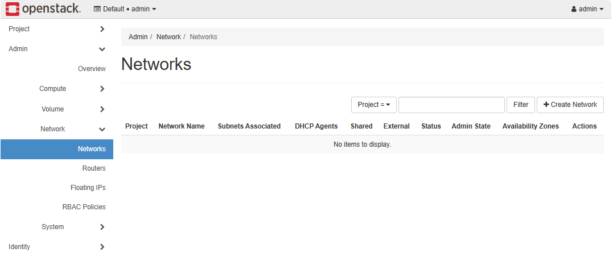
Task: Open the Overview page in sidebar
Action: click(92, 69)
